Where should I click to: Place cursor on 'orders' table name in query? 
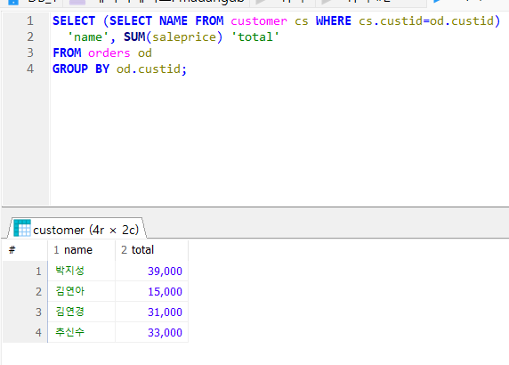pyautogui.click(x=109, y=53)
